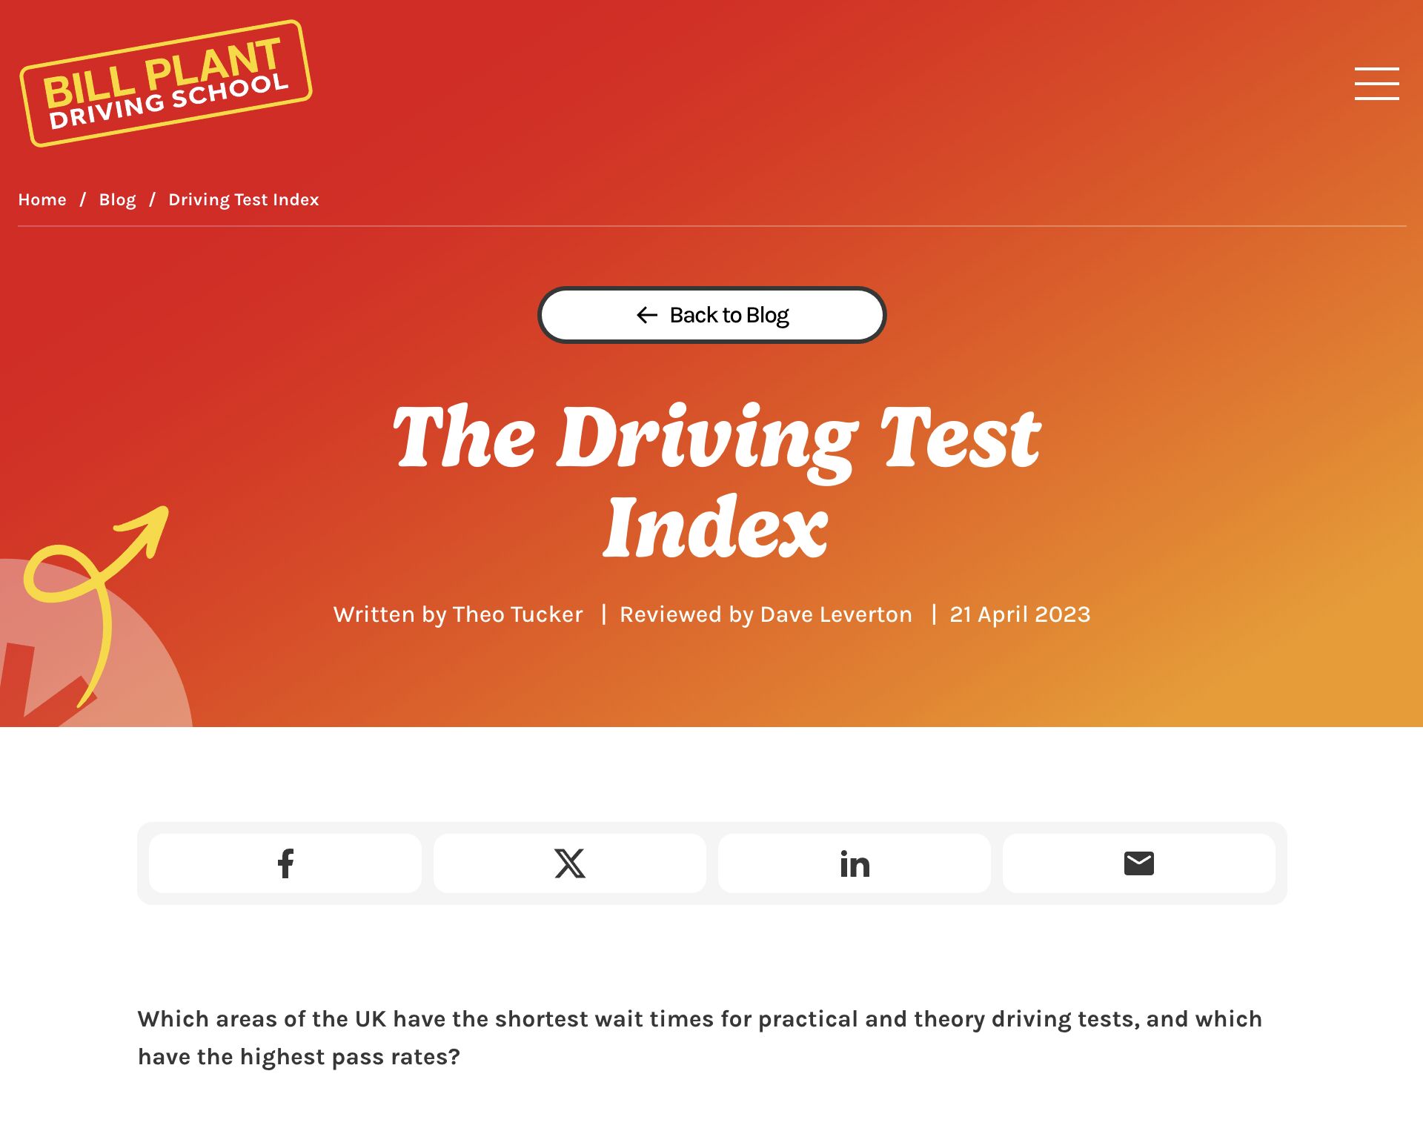Click the breadcrumb home icon link
The width and height of the screenshot is (1423, 1131).
tap(42, 199)
